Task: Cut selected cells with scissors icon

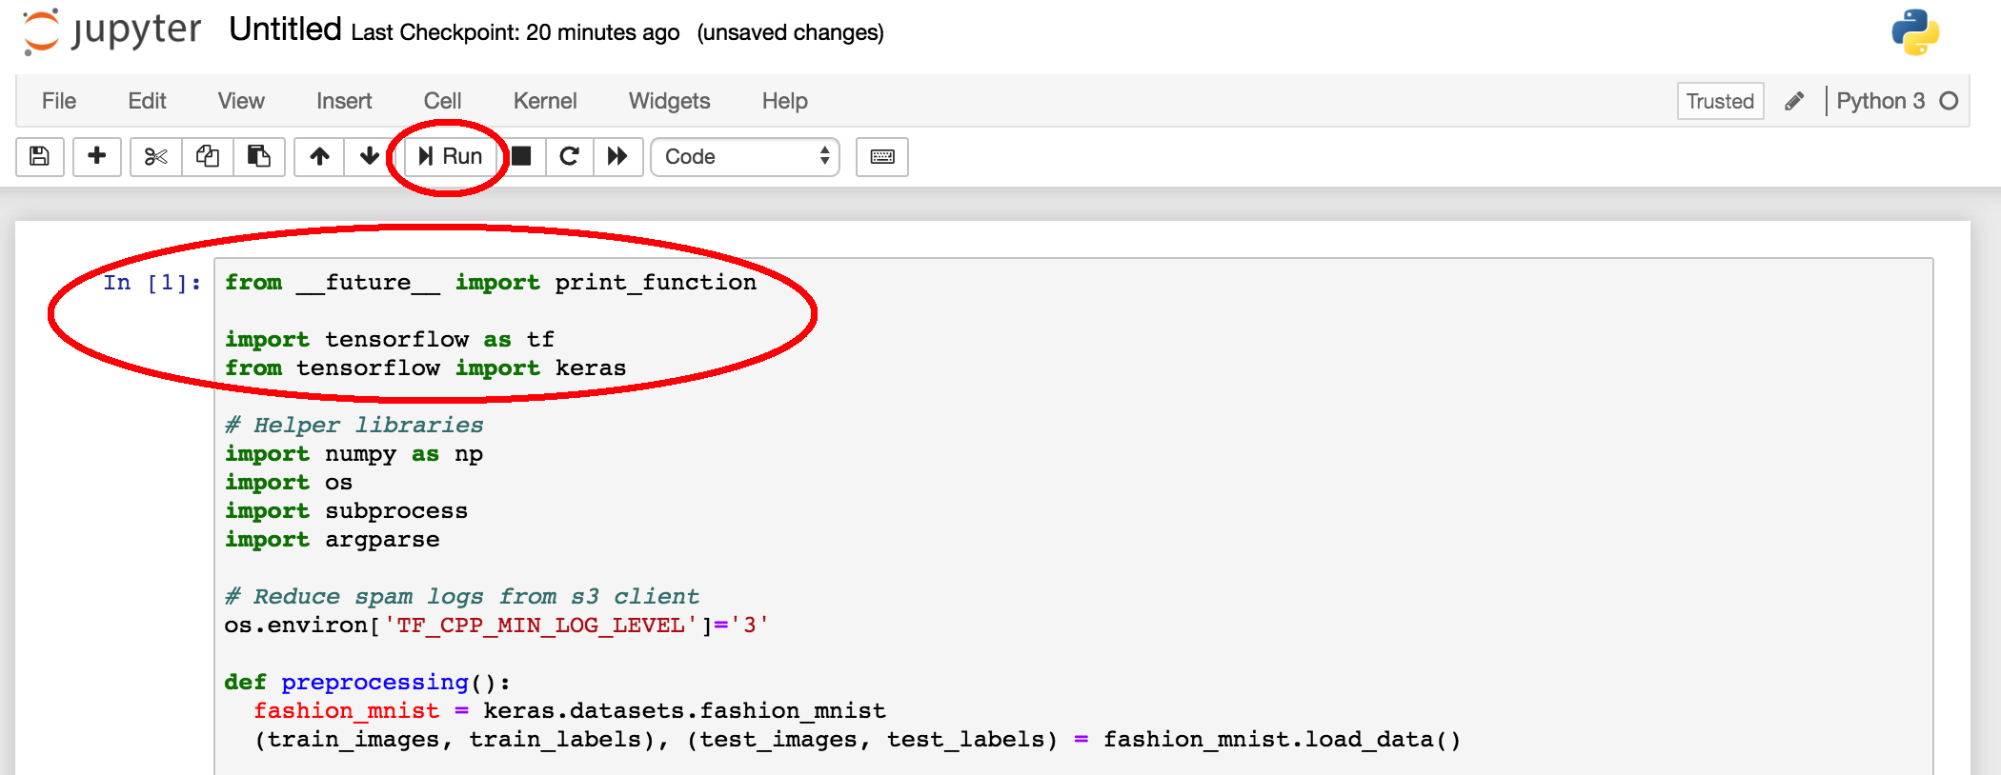Action: pos(155,156)
